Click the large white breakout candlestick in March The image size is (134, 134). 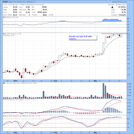pyautogui.click(x=104, y=48)
